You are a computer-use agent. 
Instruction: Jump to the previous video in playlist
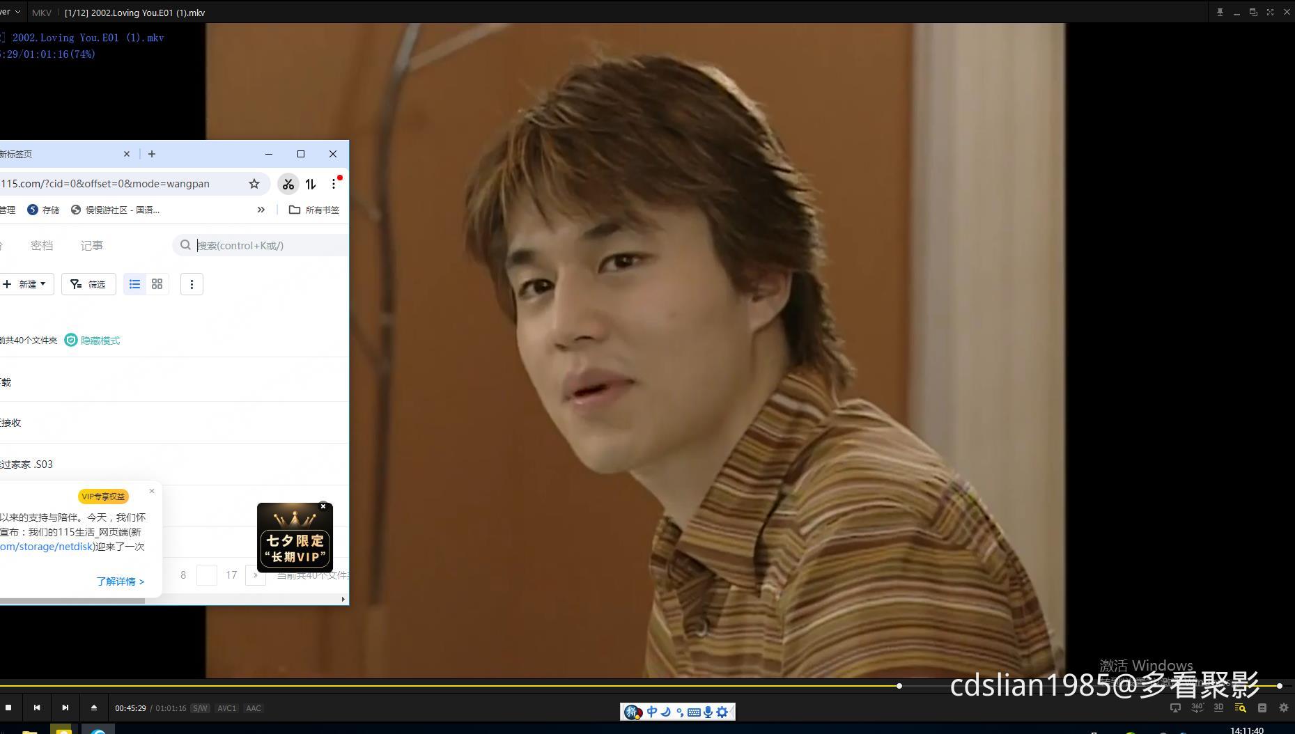(x=37, y=708)
